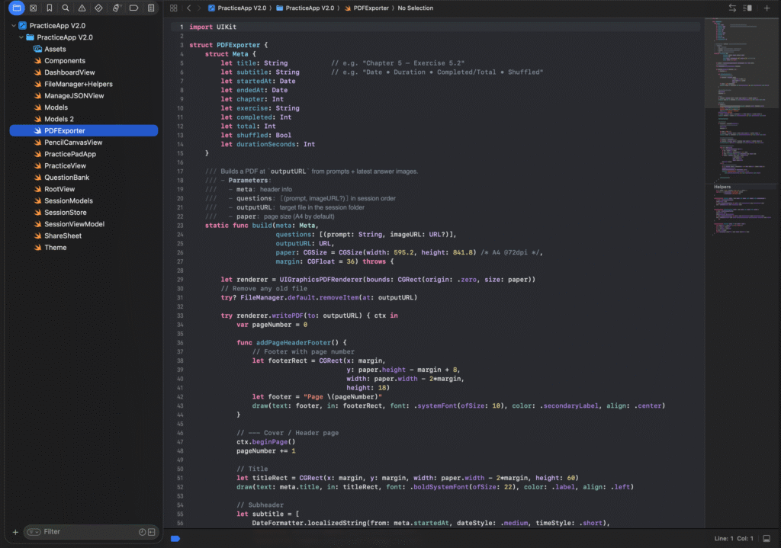Go back with the left chevron
The height and width of the screenshot is (548, 781).
(189, 8)
